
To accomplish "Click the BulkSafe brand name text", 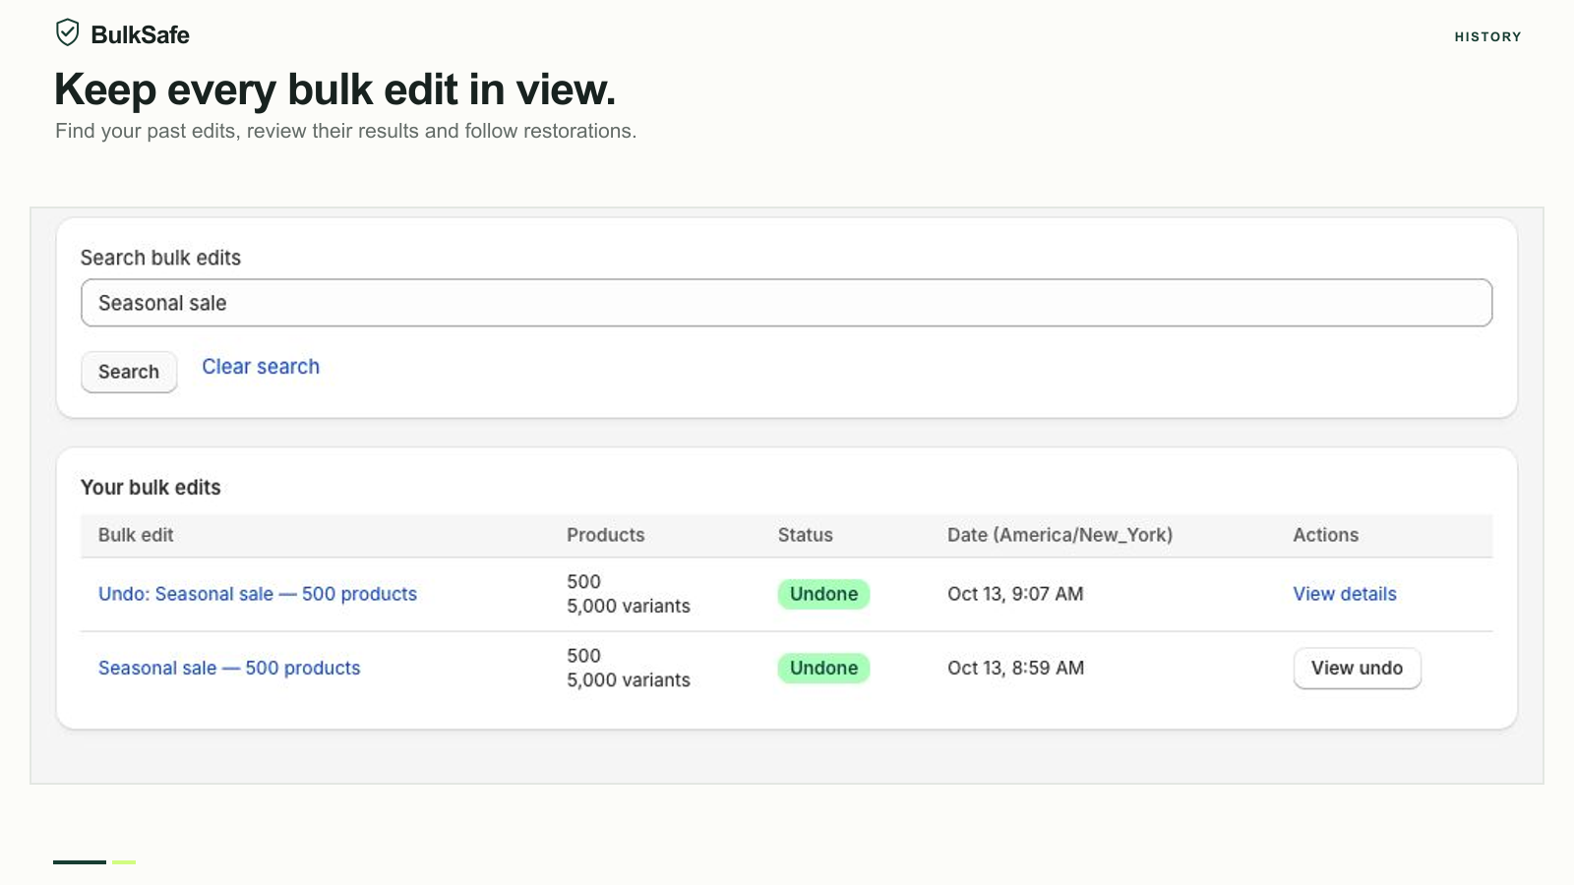I will [x=140, y=34].
